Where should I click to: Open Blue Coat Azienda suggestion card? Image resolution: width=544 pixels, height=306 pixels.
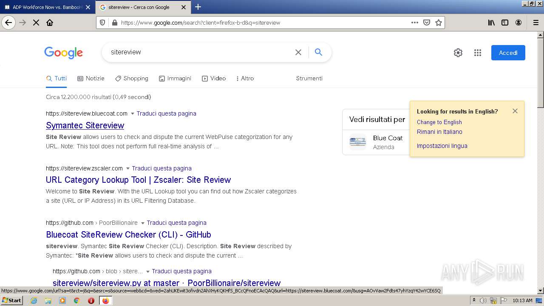pyautogui.click(x=376, y=142)
